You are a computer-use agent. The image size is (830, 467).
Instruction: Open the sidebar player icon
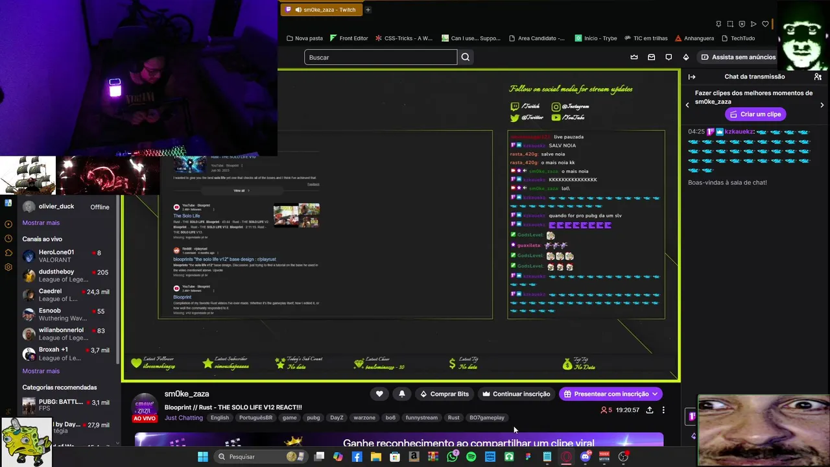pos(8,224)
